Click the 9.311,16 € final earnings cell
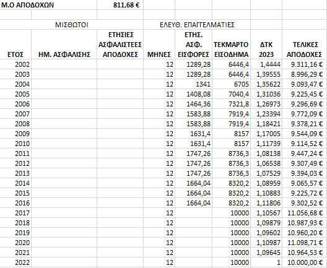The height and width of the screenshot is (268, 327). (x=305, y=64)
